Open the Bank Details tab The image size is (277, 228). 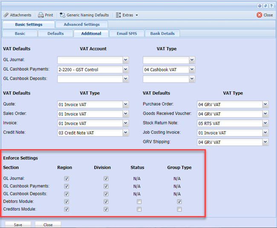pos(162,33)
